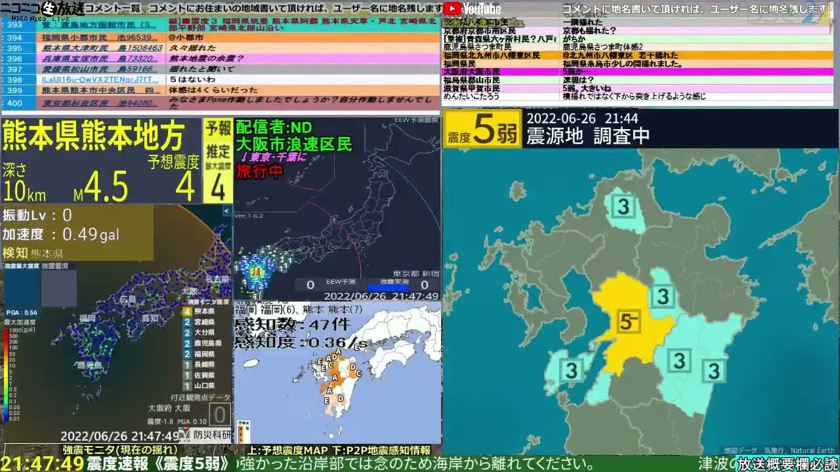The width and height of the screenshot is (840, 472).
Task: Click the EEW予測震度 Japan map panel
Action: click(337, 208)
